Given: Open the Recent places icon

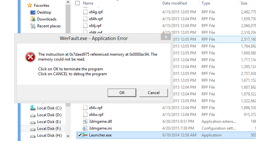Looking at the screenshot, I should [x=33, y=26].
